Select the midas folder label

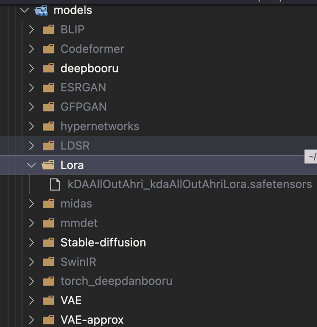[76, 203]
